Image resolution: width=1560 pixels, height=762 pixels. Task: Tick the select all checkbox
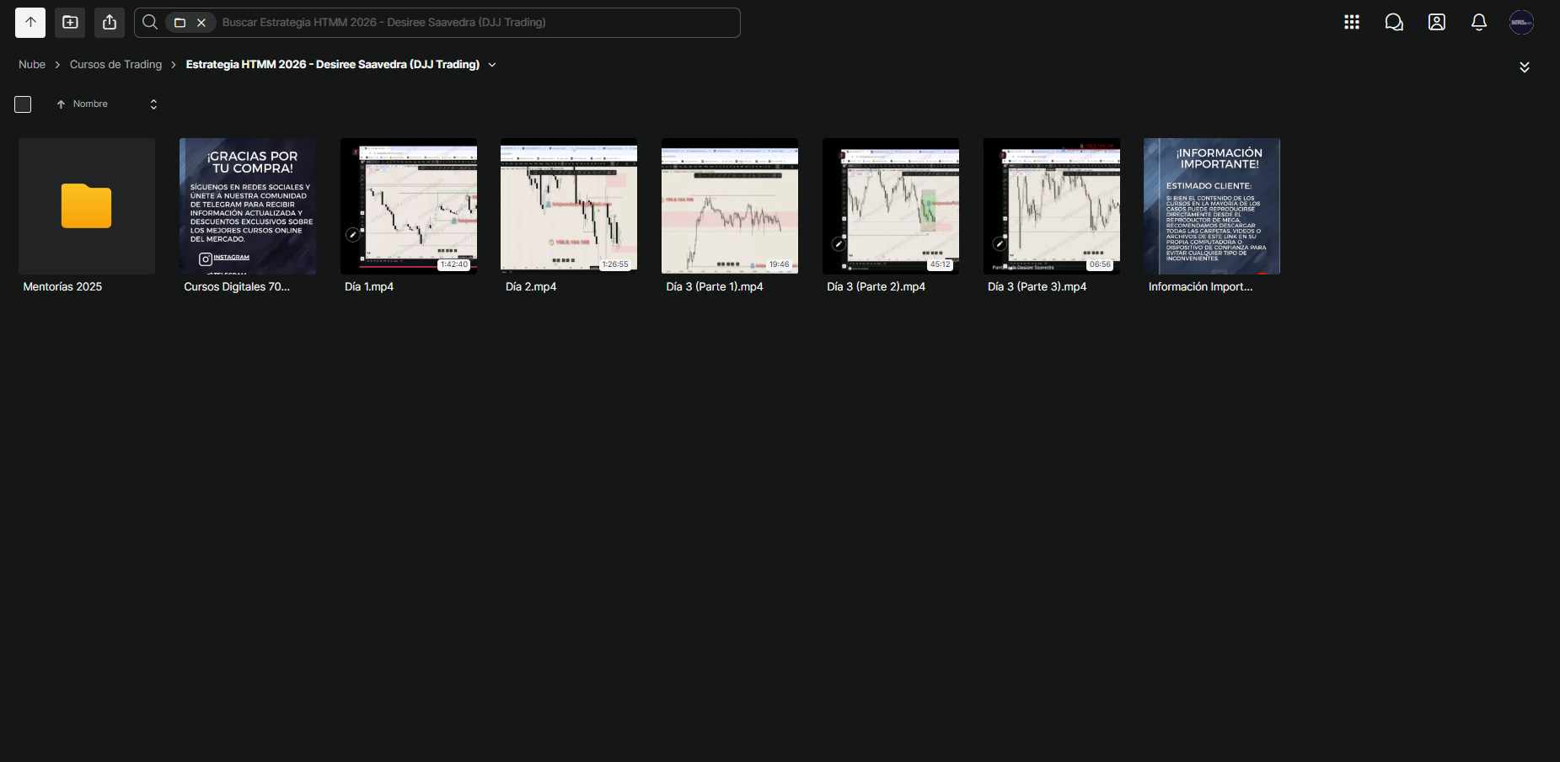coord(23,104)
